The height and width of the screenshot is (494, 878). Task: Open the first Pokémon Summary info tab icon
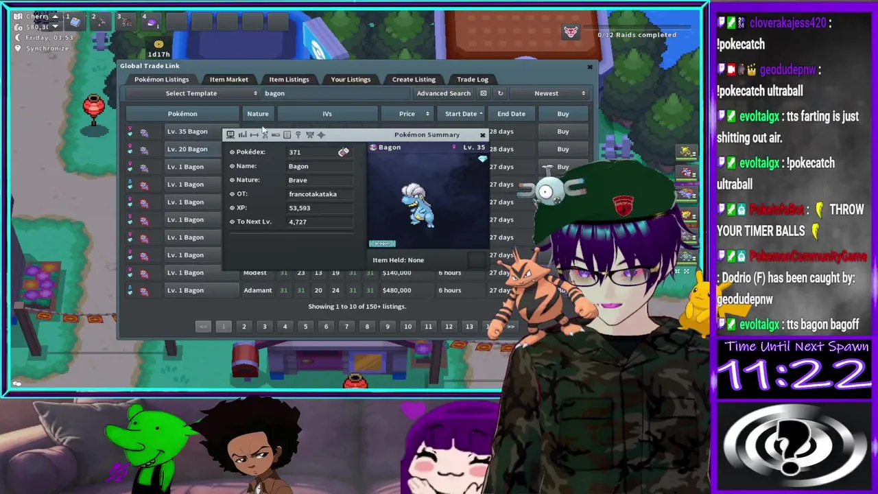click(230, 134)
